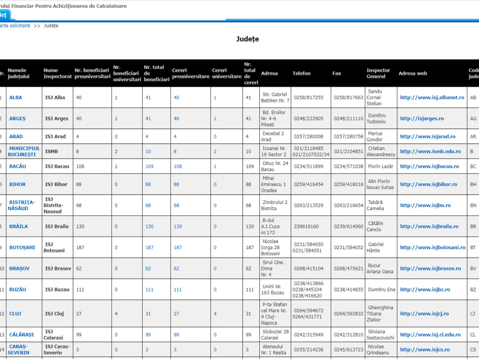The width and height of the screenshot is (479, 359).
Task: Click the BISTRIȚA-NĂSĂUD county link
Action: coord(22,205)
